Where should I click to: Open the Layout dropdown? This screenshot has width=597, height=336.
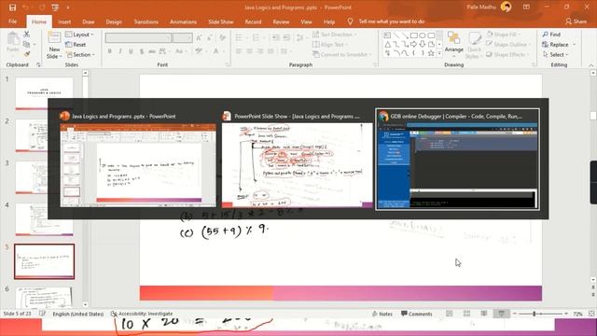click(79, 35)
